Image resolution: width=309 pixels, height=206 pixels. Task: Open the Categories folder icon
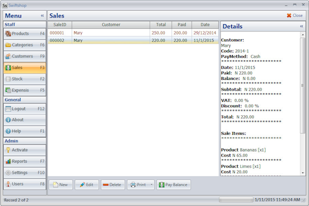(8, 45)
